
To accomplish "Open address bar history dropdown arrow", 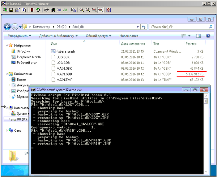I will [x=137, y=27].
